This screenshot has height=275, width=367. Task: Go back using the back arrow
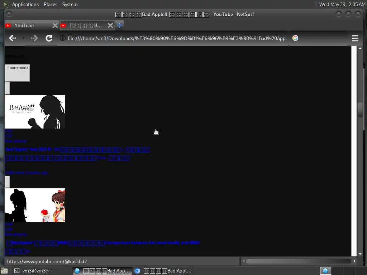point(12,38)
